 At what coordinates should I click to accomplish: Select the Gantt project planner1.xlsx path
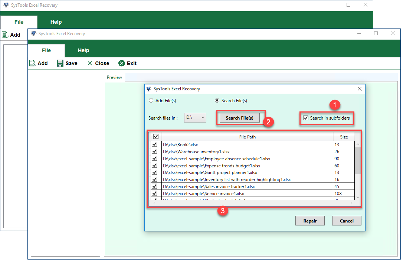[x=247, y=173]
